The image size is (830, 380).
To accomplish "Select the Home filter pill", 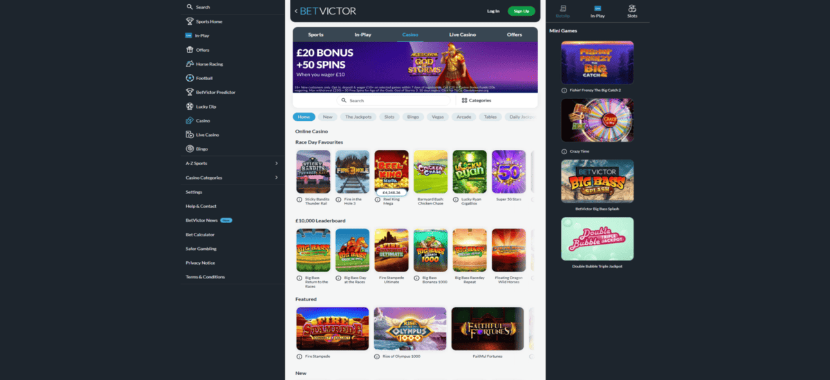I will [304, 117].
